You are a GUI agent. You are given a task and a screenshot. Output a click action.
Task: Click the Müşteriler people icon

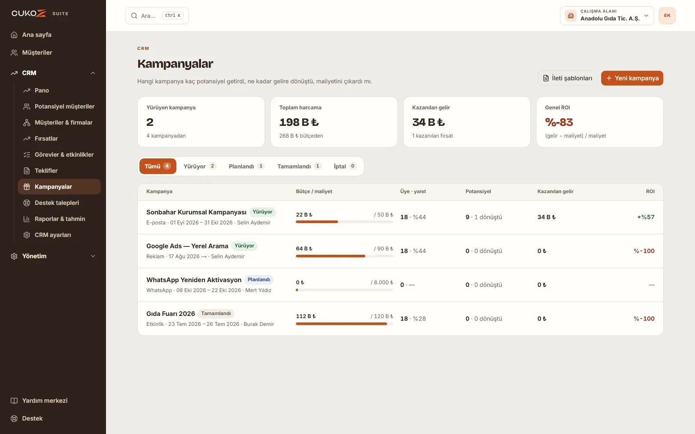coord(14,53)
